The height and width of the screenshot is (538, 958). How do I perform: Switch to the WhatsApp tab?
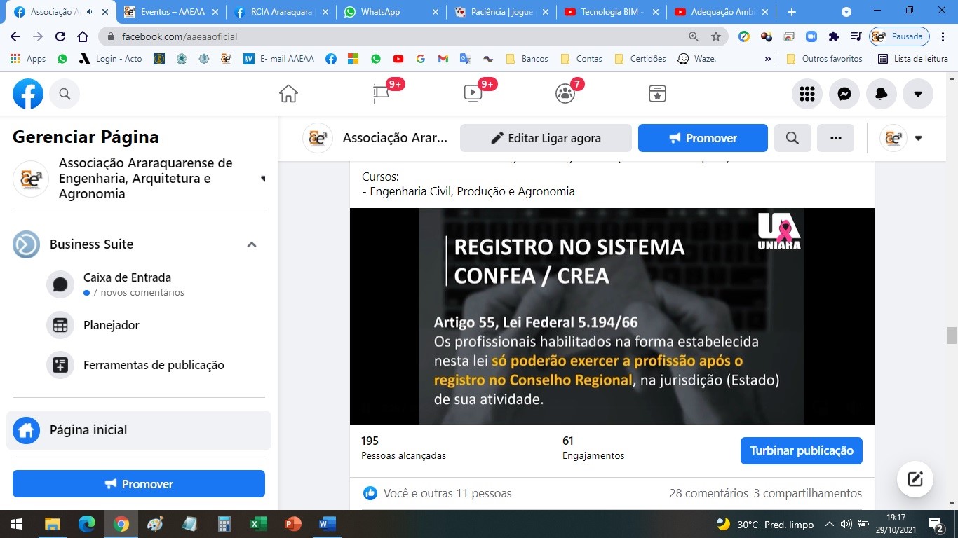click(x=390, y=12)
